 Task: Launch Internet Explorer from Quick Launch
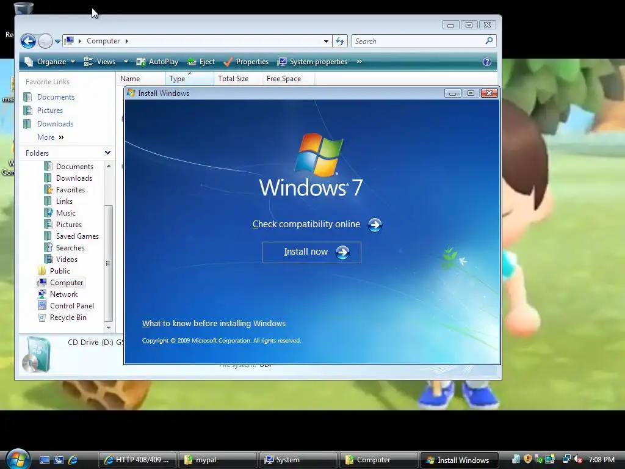click(x=73, y=460)
